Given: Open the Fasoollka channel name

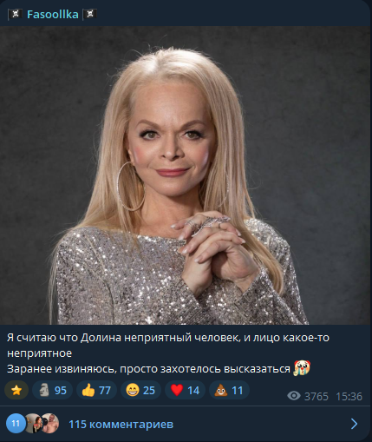Looking at the screenshot, I should click(x=53, y=14).
